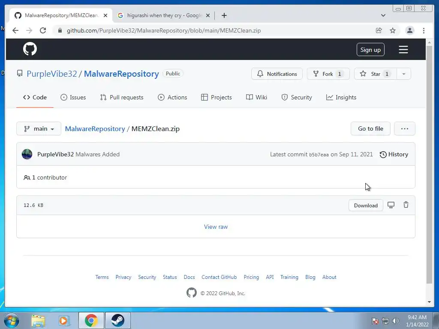Click PurpleVibe32 commit author name
This screenshot has width=439, height=329.
click(55, 154)
